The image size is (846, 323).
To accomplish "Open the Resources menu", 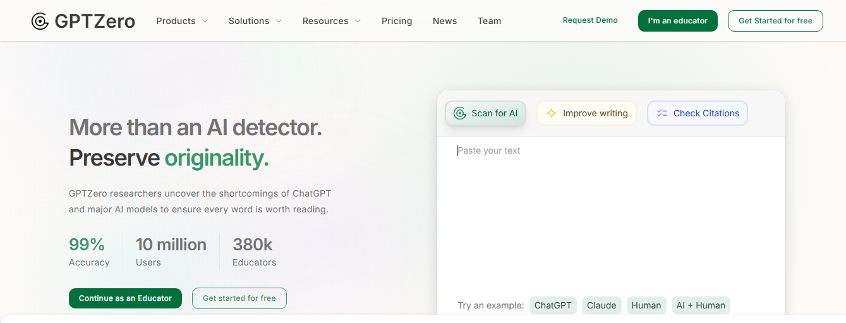I will pos(332,21).
